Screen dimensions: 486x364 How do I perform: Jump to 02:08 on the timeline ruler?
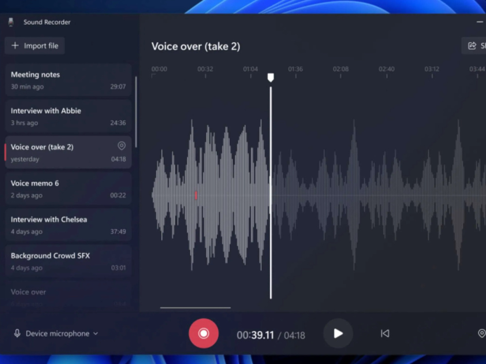coord(341,69)
